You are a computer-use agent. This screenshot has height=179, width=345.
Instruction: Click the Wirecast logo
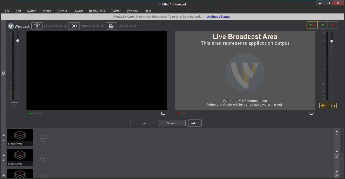point(19,26)
